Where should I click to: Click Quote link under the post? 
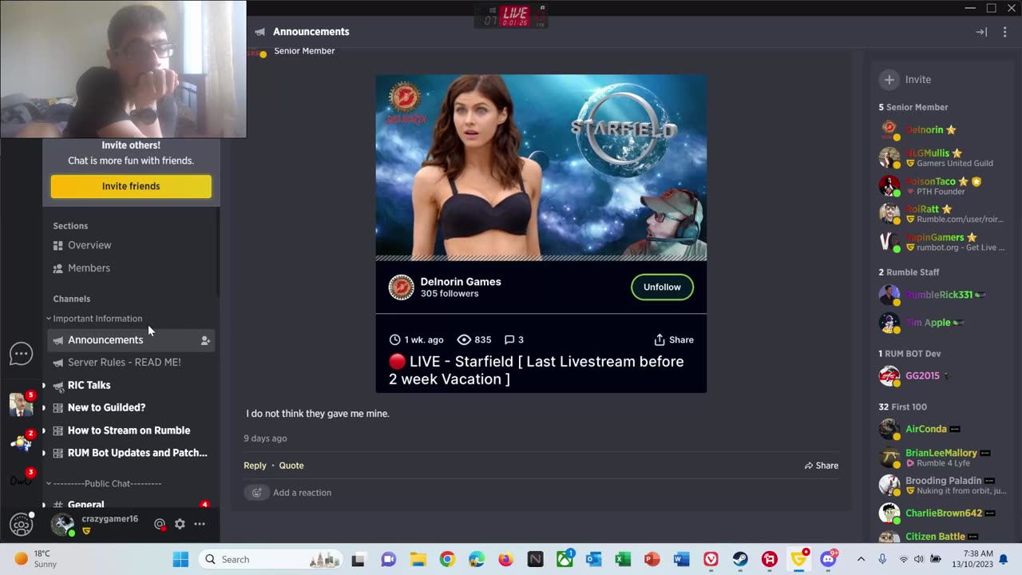click(291, 466)
